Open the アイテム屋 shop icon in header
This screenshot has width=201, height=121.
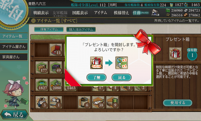[155, 12]
